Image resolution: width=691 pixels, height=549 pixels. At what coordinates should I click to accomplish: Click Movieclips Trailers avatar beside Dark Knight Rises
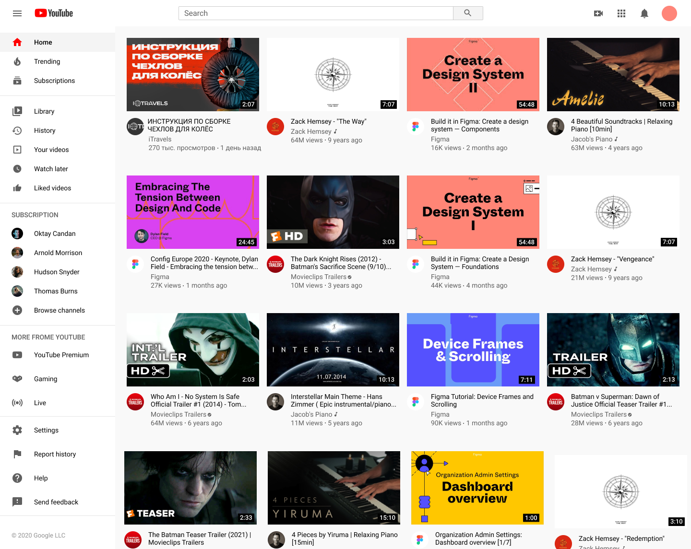pos(275,264)
